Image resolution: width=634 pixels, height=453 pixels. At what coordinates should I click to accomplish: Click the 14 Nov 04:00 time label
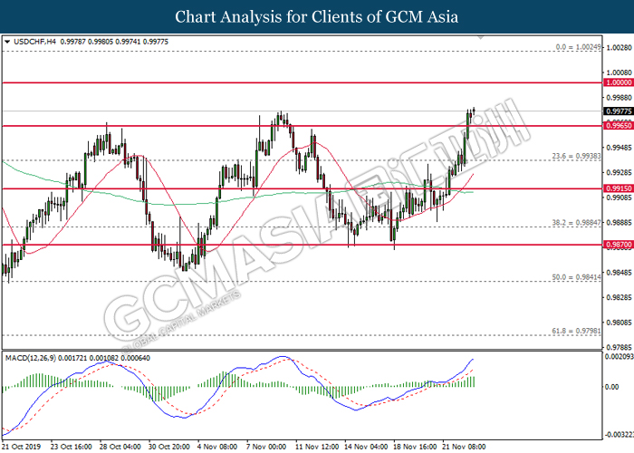[x=366, y=447]
